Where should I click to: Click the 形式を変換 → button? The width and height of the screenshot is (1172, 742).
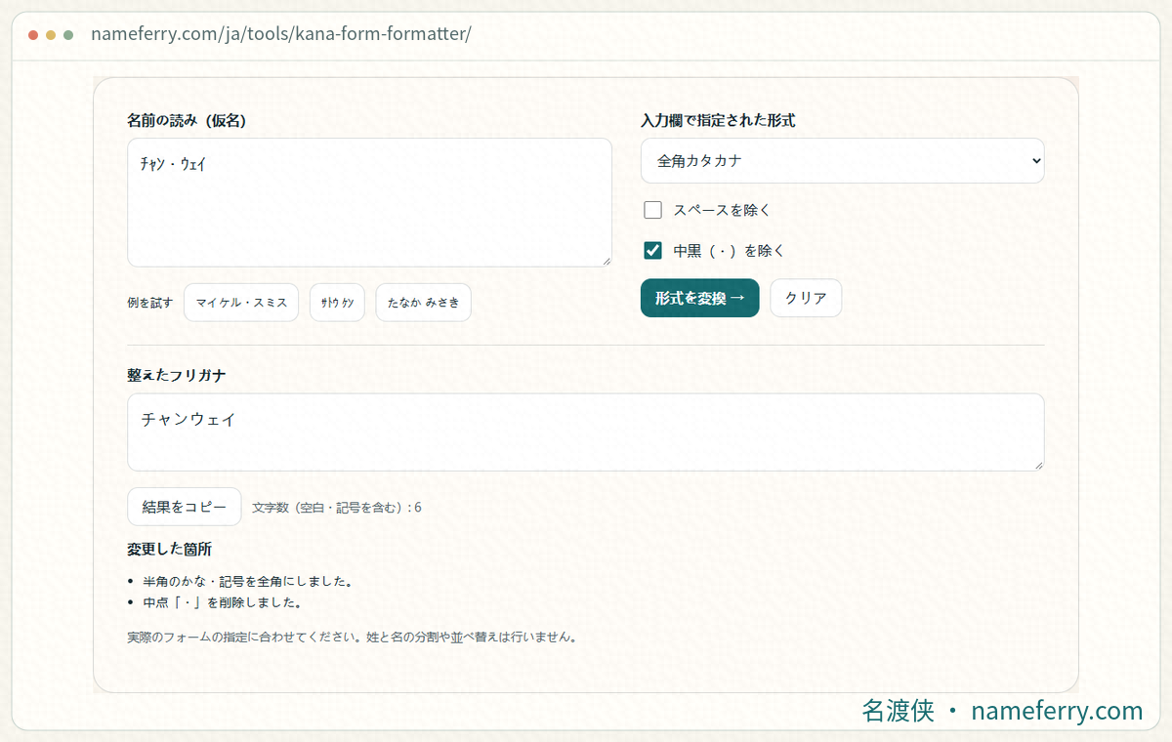click(699, 298)
